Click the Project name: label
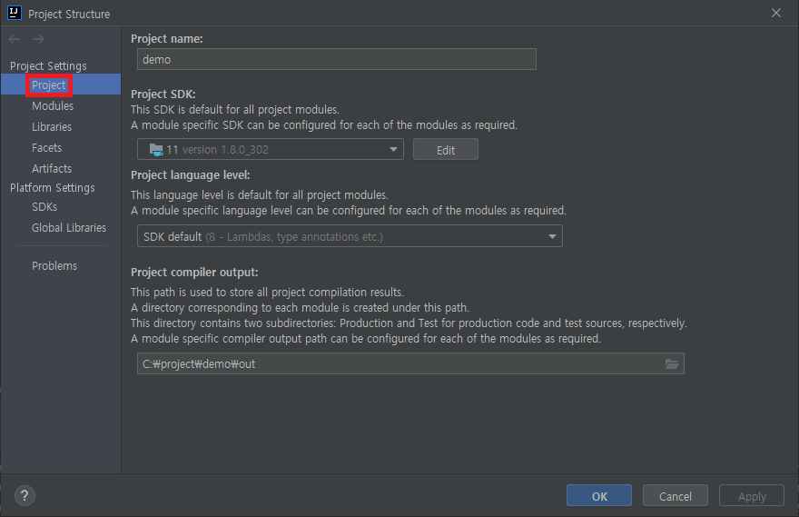799x517 pixels. point(167,39)
